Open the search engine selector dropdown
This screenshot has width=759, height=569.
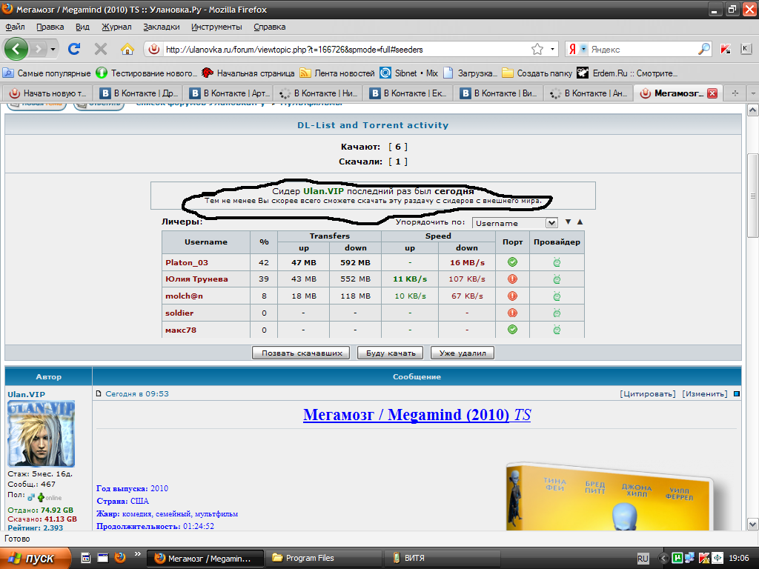tap(584, 49)
